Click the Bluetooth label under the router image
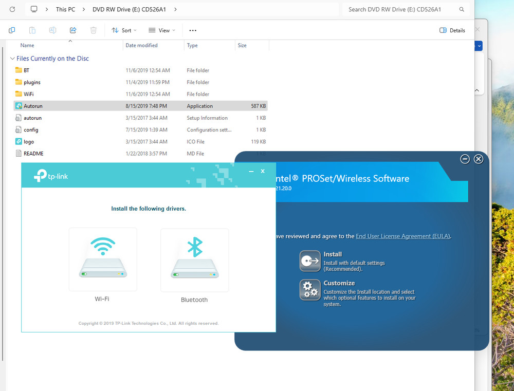This screenshot has height=391, width=514. (194, 300)
